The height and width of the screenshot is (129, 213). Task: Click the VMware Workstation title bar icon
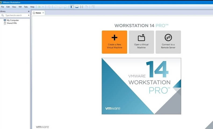1,2
